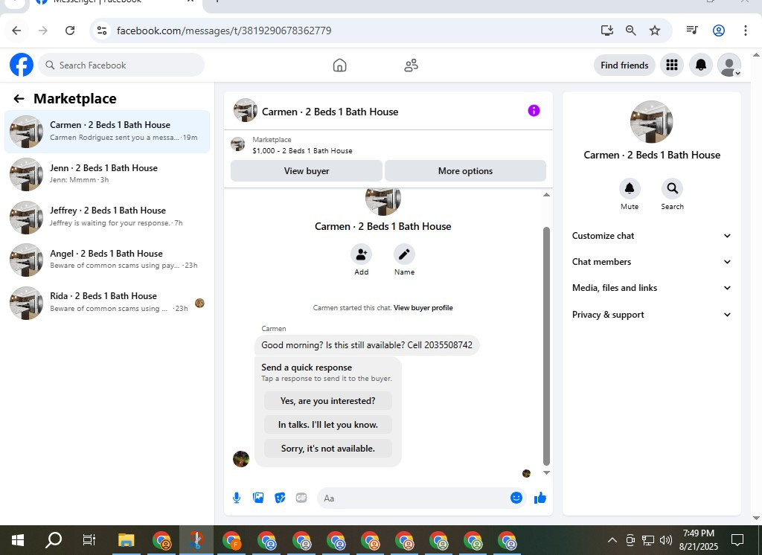The width and height of the screenshot is (762, 555).
Task: Open the Windows notification center icon
Action: click(737, 540)
